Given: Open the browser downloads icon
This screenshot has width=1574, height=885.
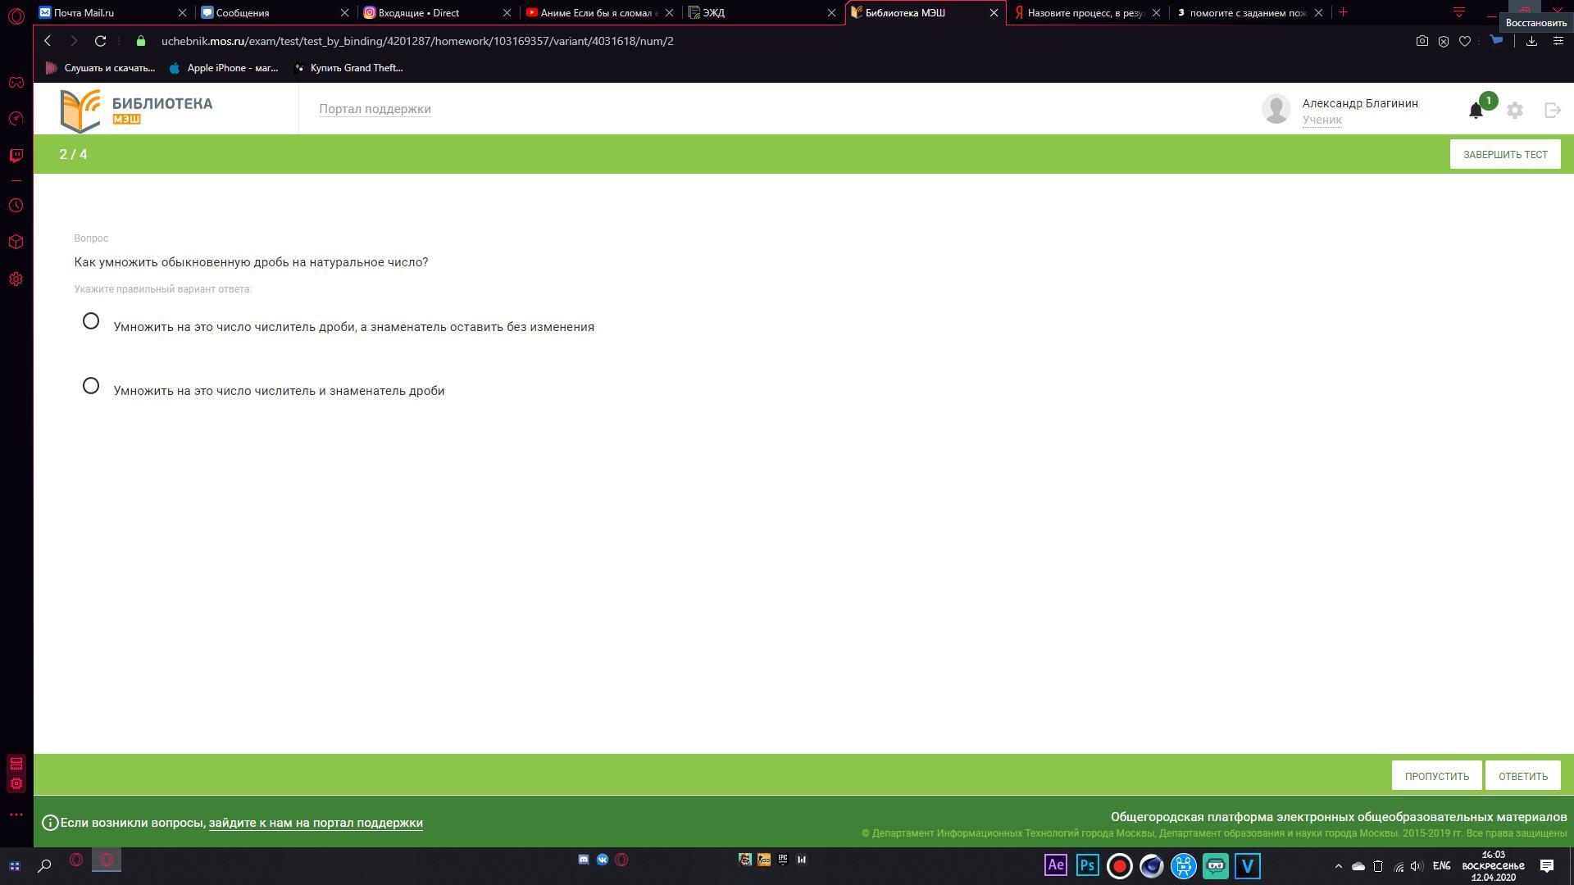Looking at the screenshot, I should click(1531, 41).
